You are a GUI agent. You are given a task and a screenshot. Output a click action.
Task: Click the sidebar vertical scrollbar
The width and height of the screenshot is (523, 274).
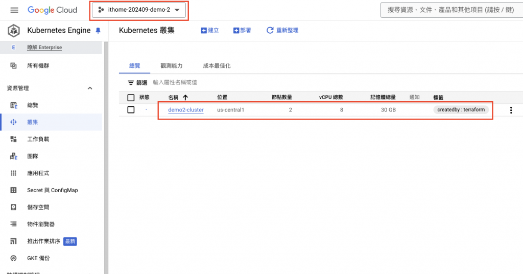(106, 157)
